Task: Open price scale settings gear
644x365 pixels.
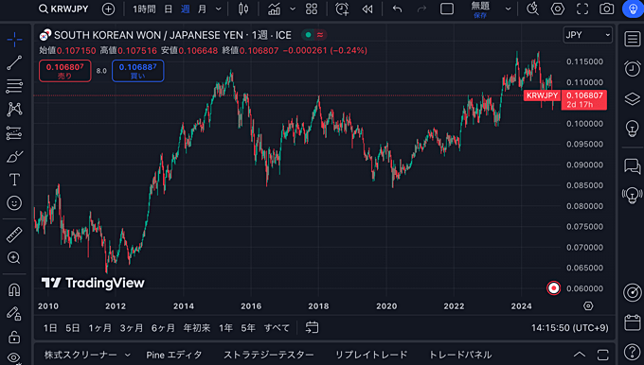Action: [588, 306]
